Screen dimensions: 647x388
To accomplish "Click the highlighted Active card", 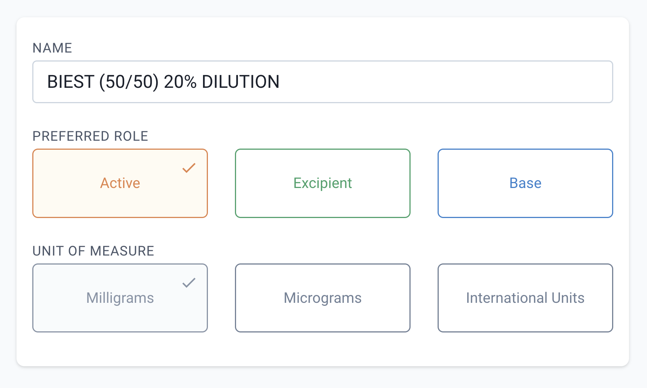I will click(120, 183).
